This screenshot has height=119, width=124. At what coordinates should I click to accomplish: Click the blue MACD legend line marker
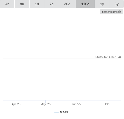(57, 112)
